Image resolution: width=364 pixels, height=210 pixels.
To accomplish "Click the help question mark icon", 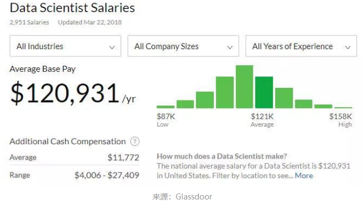I will (135, 141).
